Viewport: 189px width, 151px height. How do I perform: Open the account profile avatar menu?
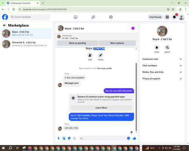click(x=181, y=17)
